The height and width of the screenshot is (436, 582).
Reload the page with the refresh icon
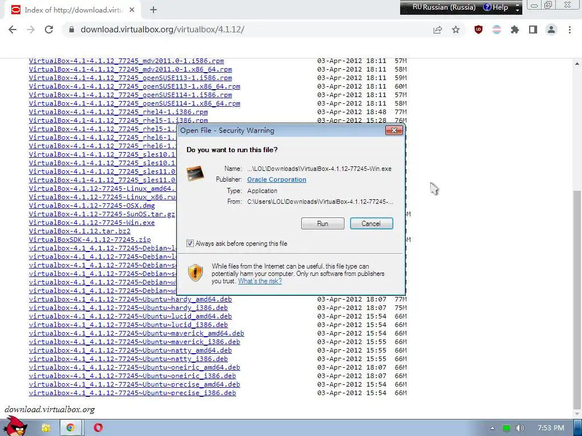click(49, 30)
